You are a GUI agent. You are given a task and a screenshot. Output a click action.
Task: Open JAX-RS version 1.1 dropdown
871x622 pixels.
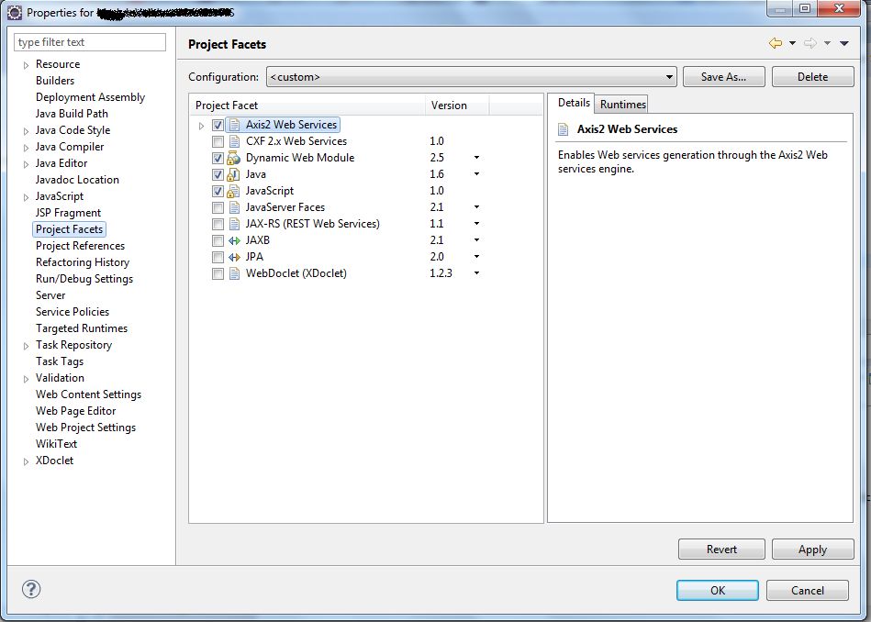(x=476, y=224)
